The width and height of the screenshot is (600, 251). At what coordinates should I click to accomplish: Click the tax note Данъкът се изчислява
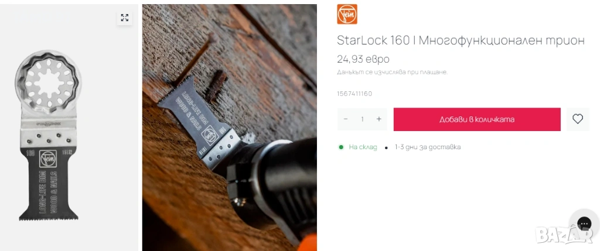click(x=392, y=72)
